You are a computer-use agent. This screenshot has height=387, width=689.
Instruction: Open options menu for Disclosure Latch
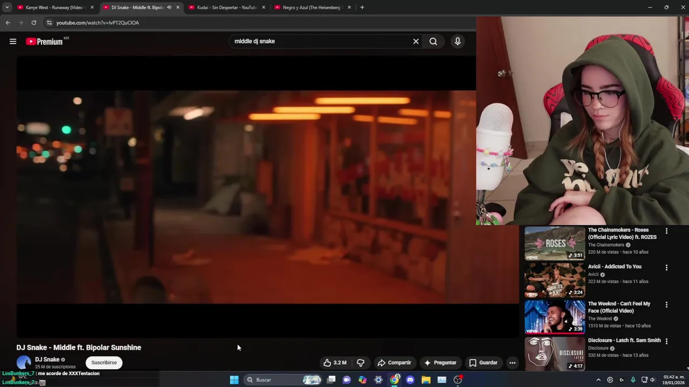pos(666,341)
